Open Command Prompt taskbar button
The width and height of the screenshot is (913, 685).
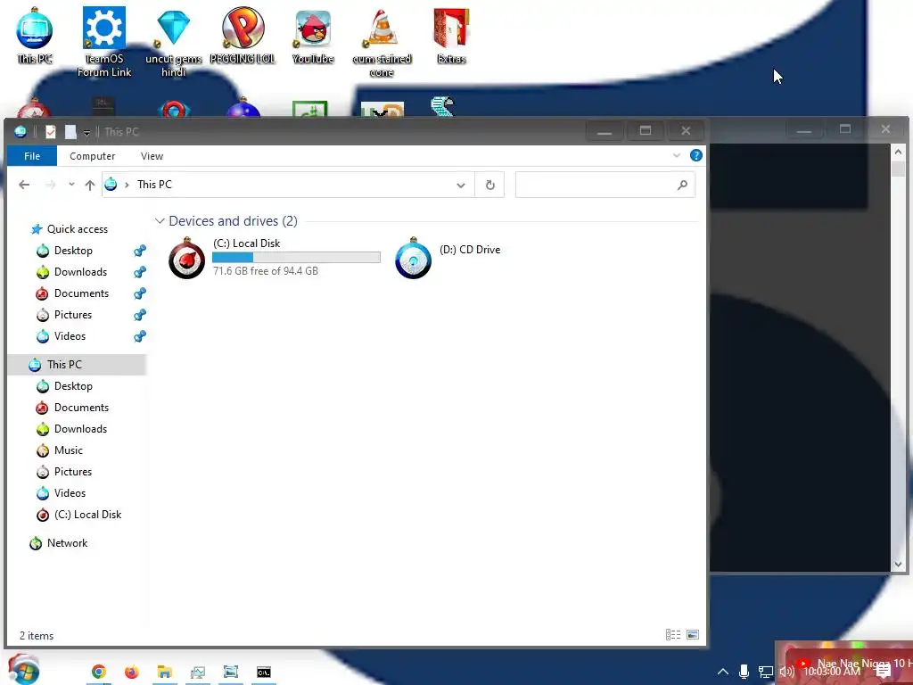point(264,673)
